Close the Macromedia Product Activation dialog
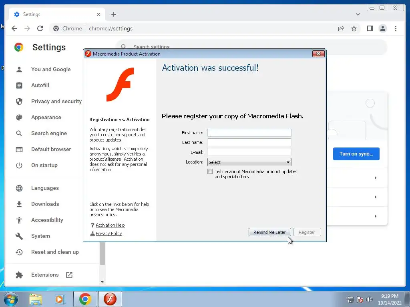The height and width of the screenshot is (307, 410). tap(318, 54)
